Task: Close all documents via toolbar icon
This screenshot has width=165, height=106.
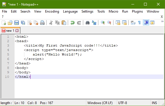Action: tap(36, 23)
